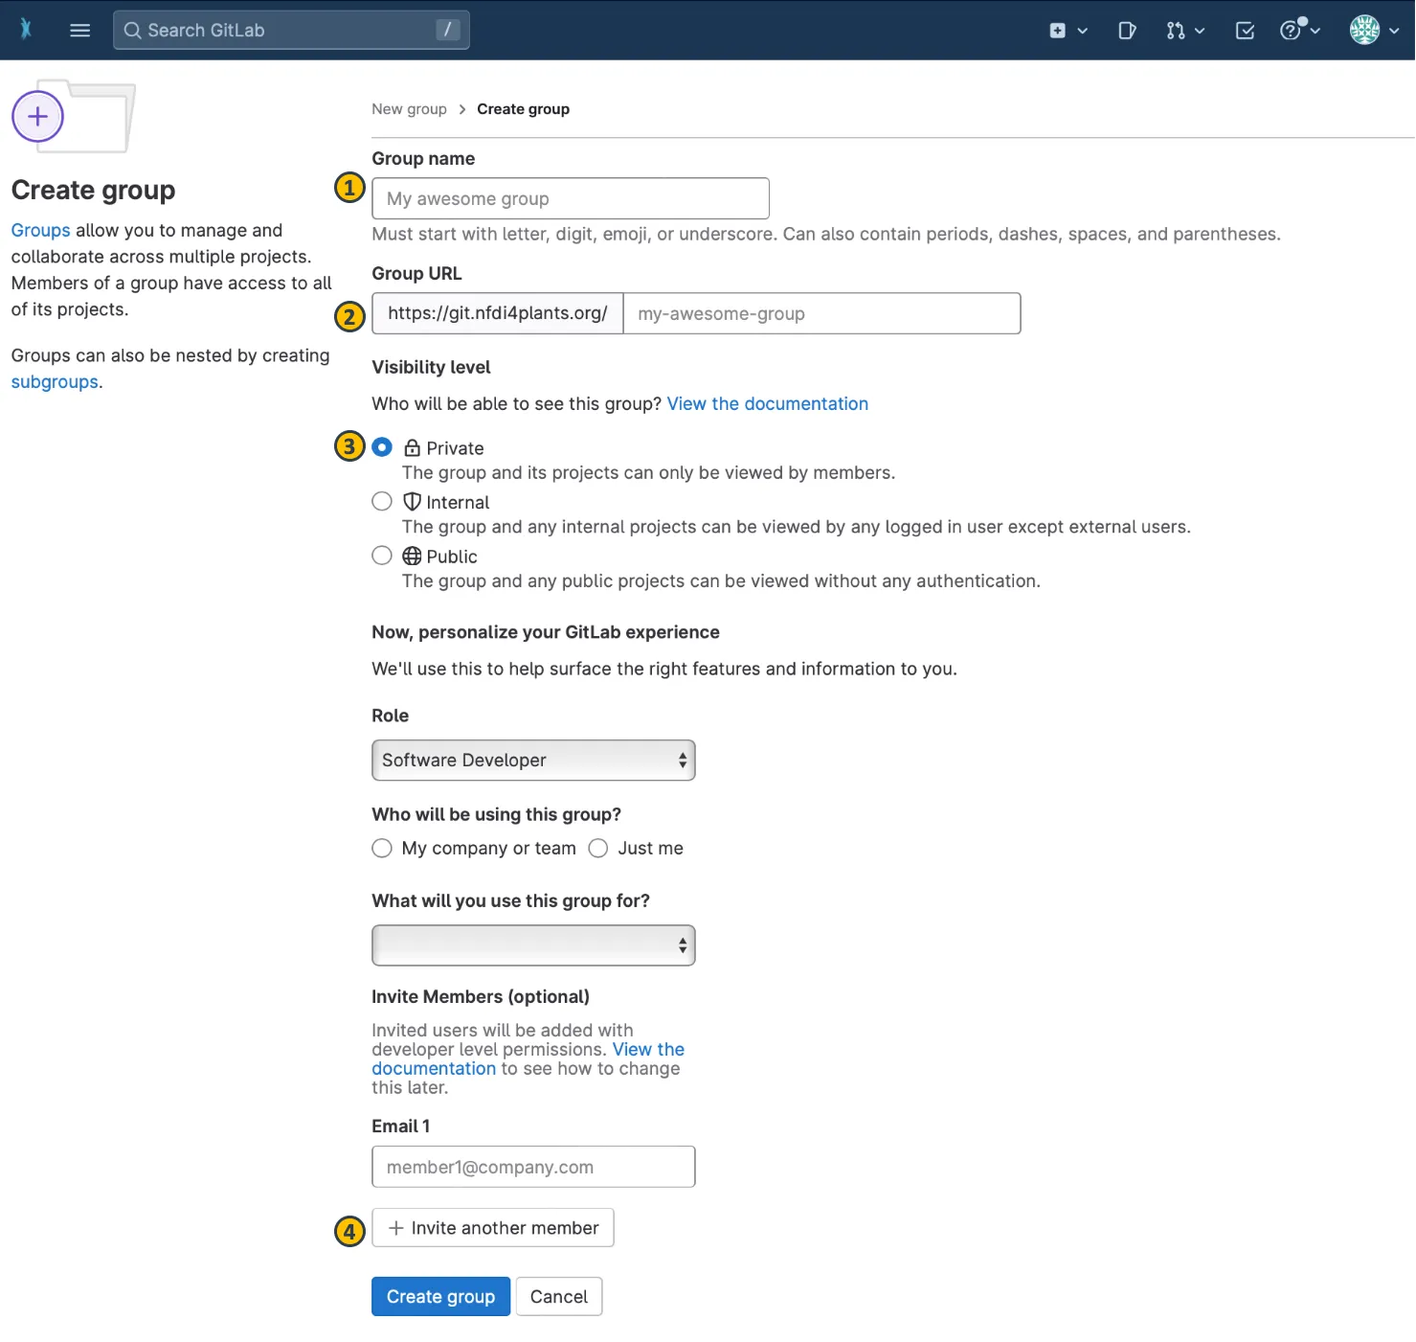The height and width of the screenshot is (1342, 1416).
Task: Select the Private visibility radio button
Action: (382, 447)
